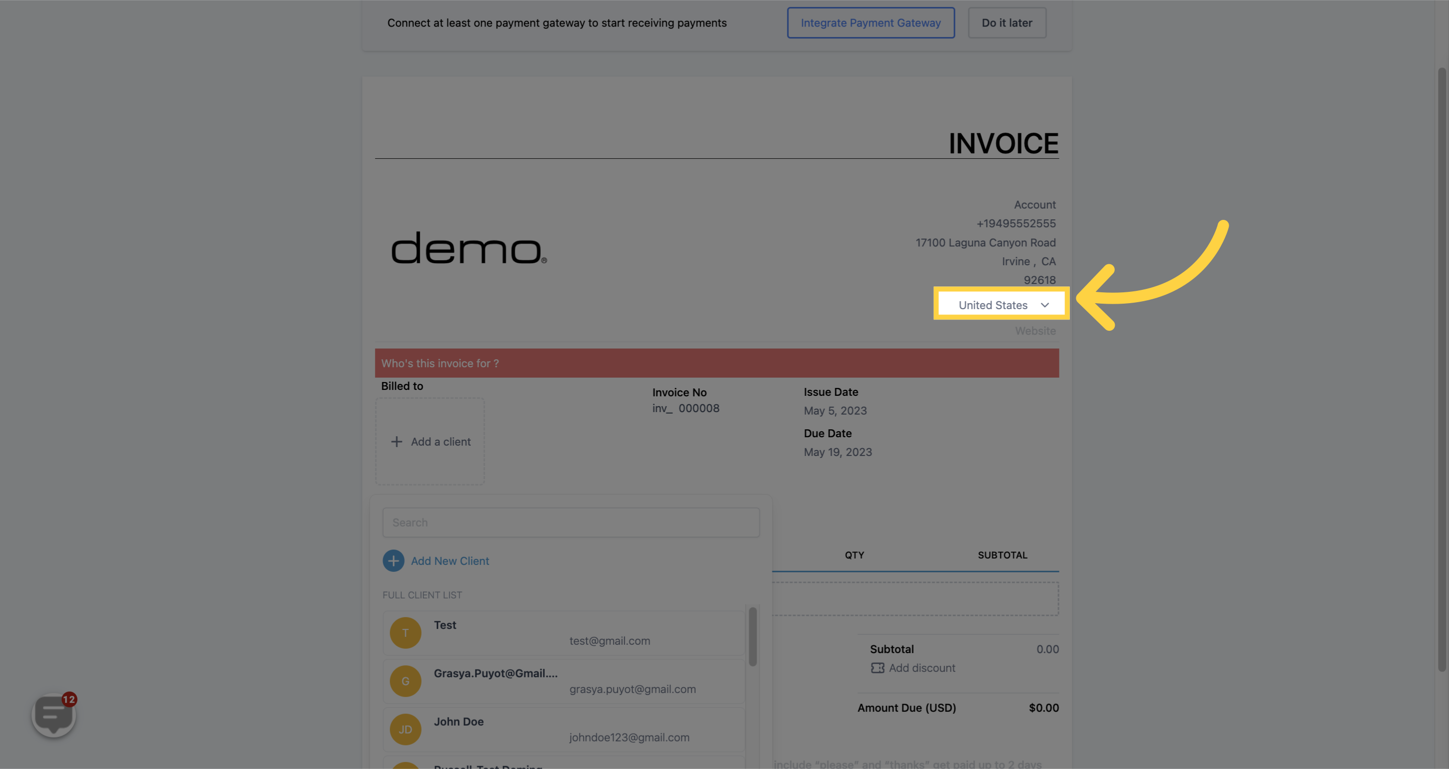The height and width of the screenshot is (769, 1449).
Task: Click the blue plus icon for Add New Client
Action: click(x=393, y=561)
